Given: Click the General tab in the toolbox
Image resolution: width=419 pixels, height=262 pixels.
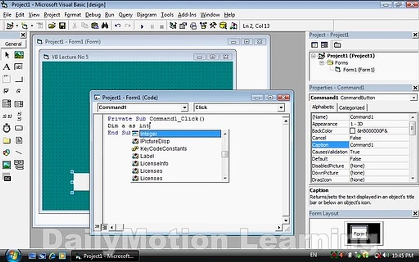Looking at the screenshot, I should 13,44.
